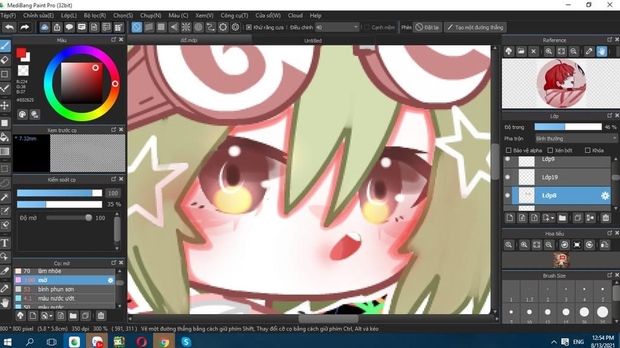The width and height of the screenshot is (620, 348).
Task: Select the làm nhòe brush
Action: coord(64,271)
